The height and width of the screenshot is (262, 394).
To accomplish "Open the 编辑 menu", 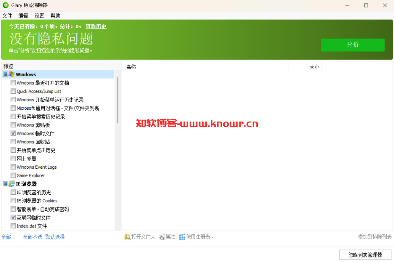I will tap(23, 15).
